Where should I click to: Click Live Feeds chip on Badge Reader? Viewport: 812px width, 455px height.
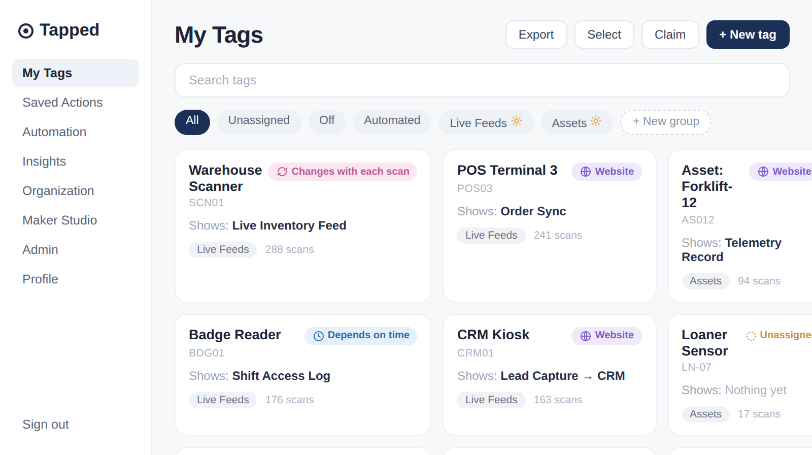pyautogui.click(x=223, y=400)
